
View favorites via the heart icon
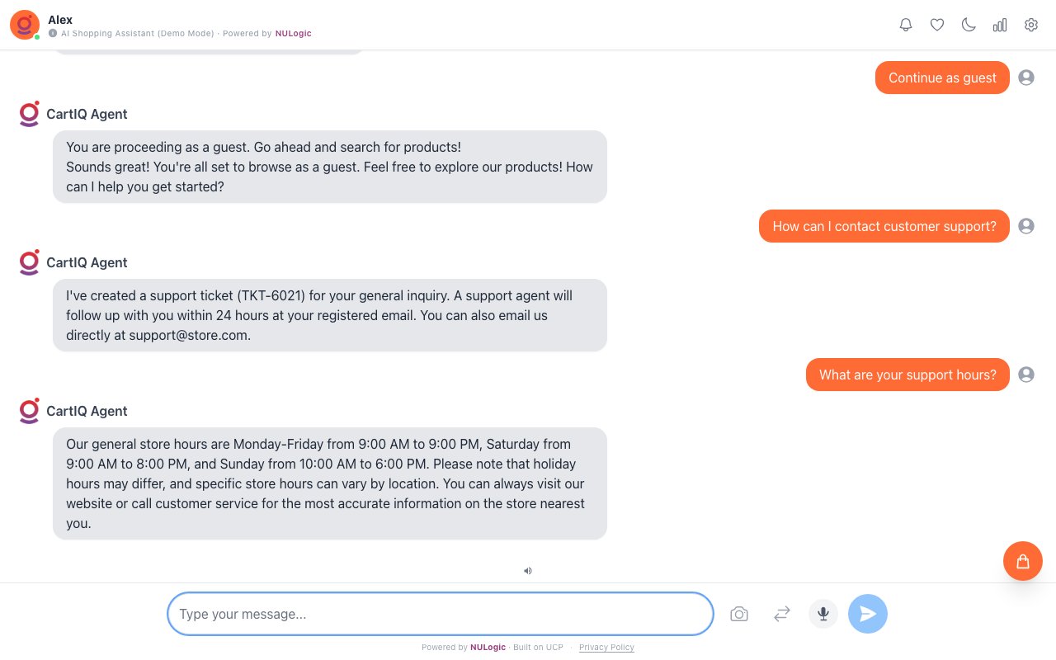coord(937,25)
